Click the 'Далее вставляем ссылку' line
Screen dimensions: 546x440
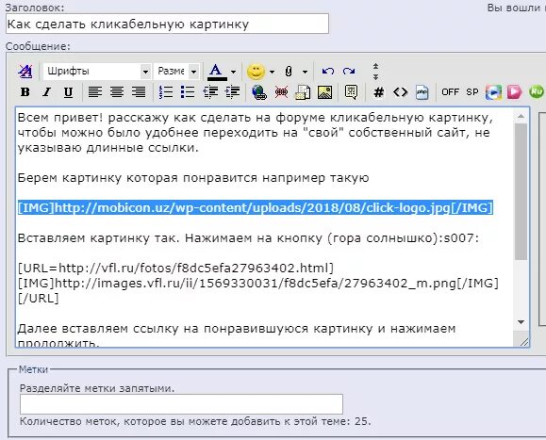[237, 328]
